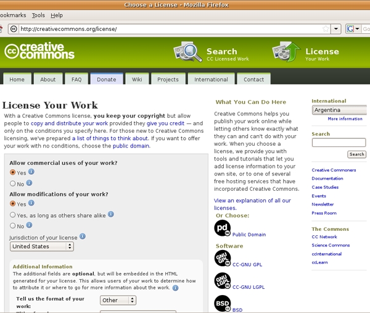Click the Public Domain PD badge icon
Image resolution: width=370 pixels, height=313 pixels.
pyautogui.click(x=222, y=228)
